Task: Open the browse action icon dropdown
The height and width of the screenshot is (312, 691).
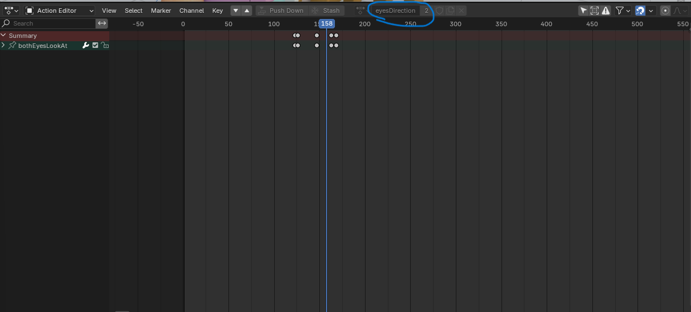Action: (361, 11)
